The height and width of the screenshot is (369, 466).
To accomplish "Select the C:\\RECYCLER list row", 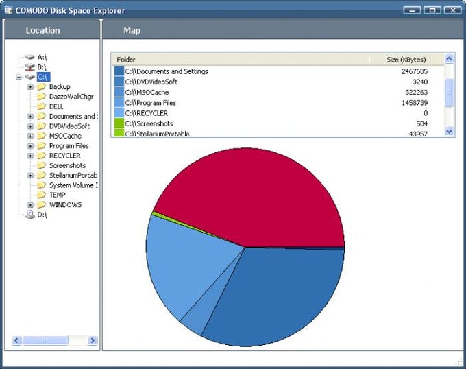I will pyautogui.click(x=271, y=113).
